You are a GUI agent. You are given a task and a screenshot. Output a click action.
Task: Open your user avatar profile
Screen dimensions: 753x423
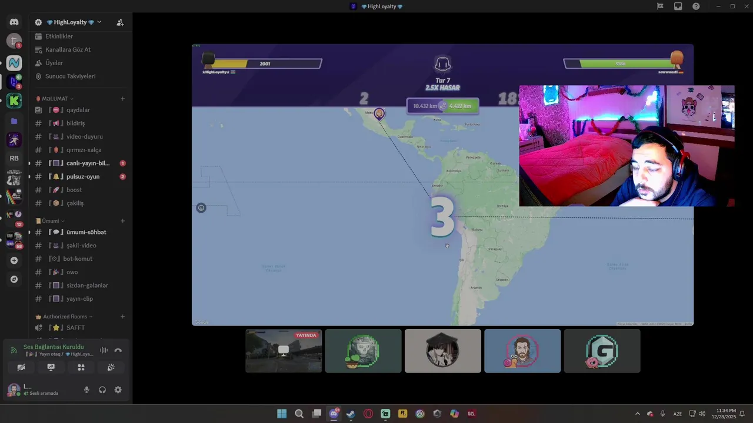pos(14,390)
